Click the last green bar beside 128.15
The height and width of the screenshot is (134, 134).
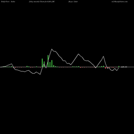pyautogui.click(x=119, y=66)
